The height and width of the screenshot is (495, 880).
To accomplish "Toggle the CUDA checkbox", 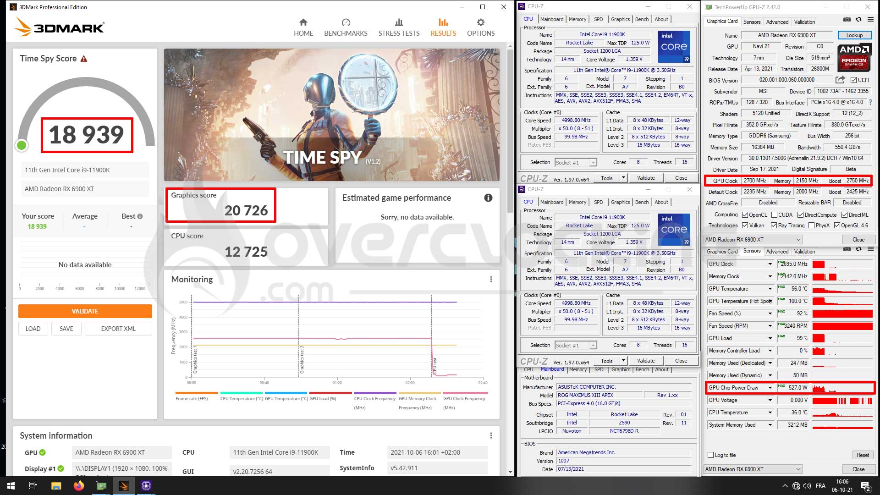I will [774, 215].
